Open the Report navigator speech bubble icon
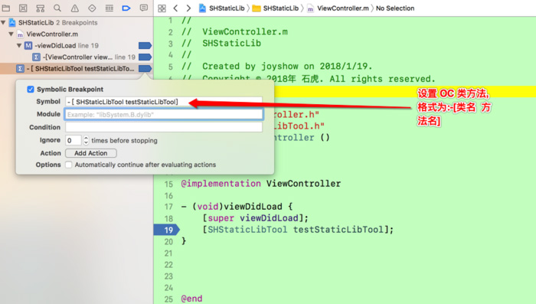536x304 pixels. click(144, 8)
